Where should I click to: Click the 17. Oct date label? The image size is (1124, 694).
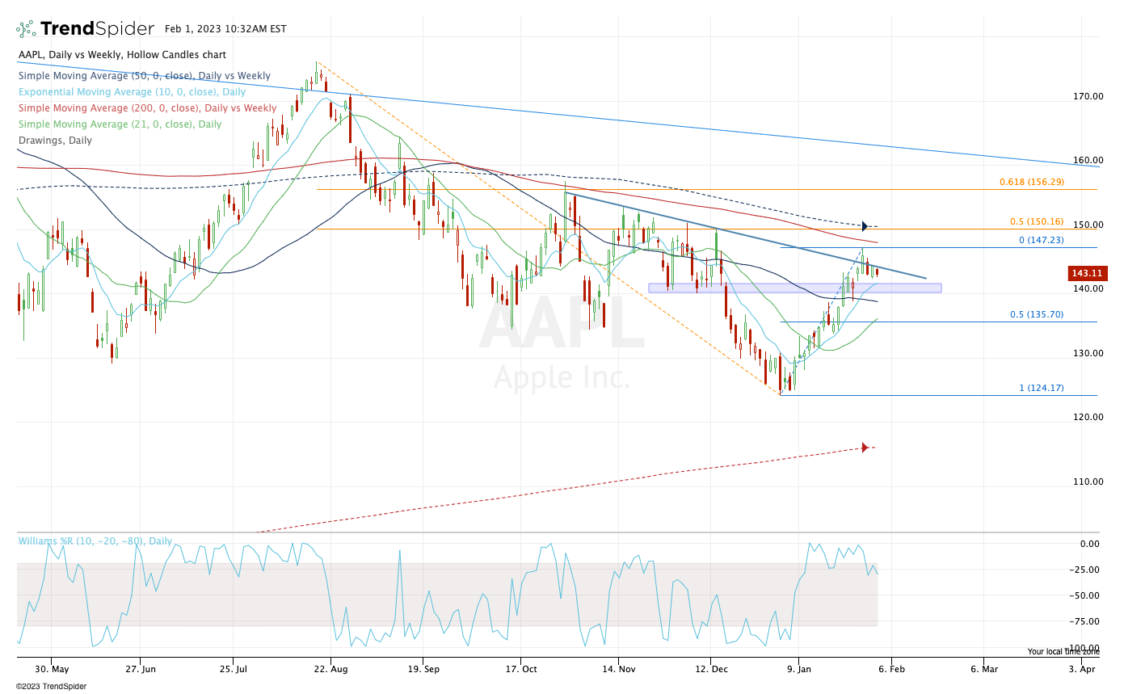point(520,669)
